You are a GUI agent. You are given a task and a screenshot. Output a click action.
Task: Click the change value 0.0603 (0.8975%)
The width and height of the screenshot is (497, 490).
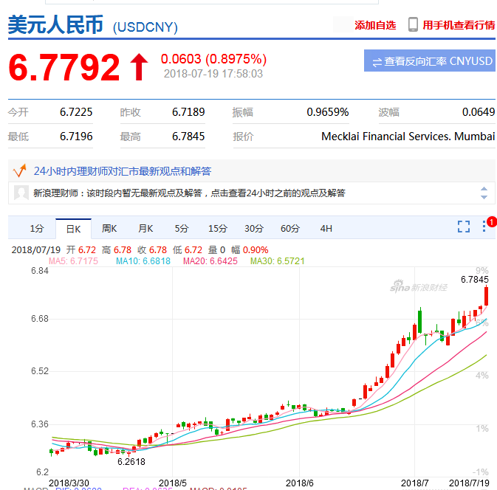pos(213,59)
